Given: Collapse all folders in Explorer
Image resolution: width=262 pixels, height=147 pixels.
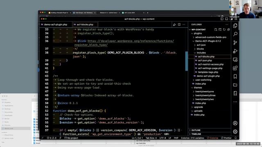Looking at the screenshot, I should pos(228,29).
